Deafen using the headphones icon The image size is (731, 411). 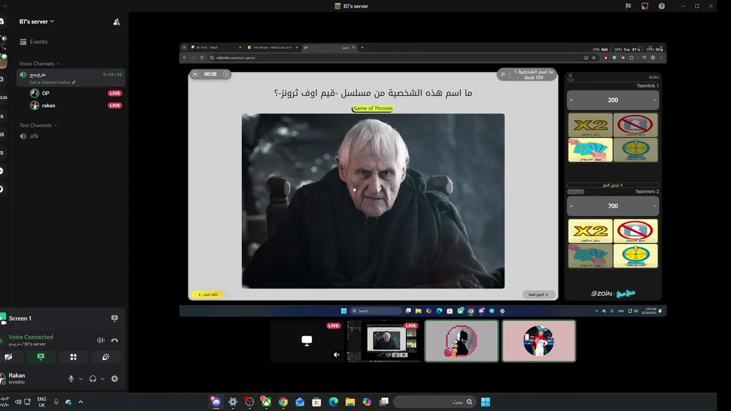[93, 378]
